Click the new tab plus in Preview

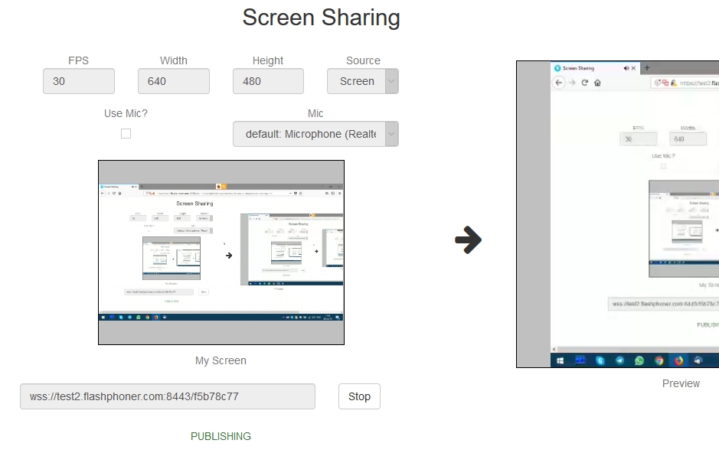point(647,68)
